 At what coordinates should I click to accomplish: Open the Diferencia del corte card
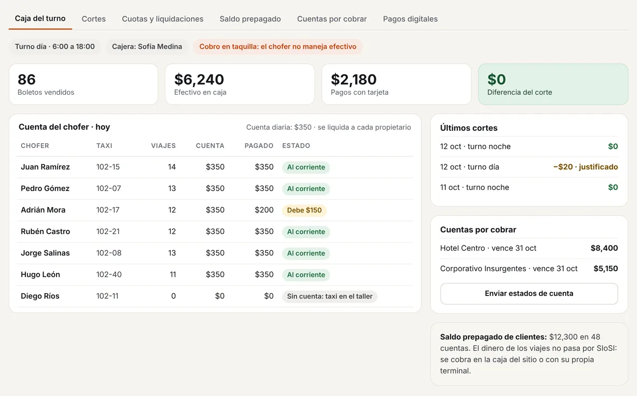(x=553, y=84)
